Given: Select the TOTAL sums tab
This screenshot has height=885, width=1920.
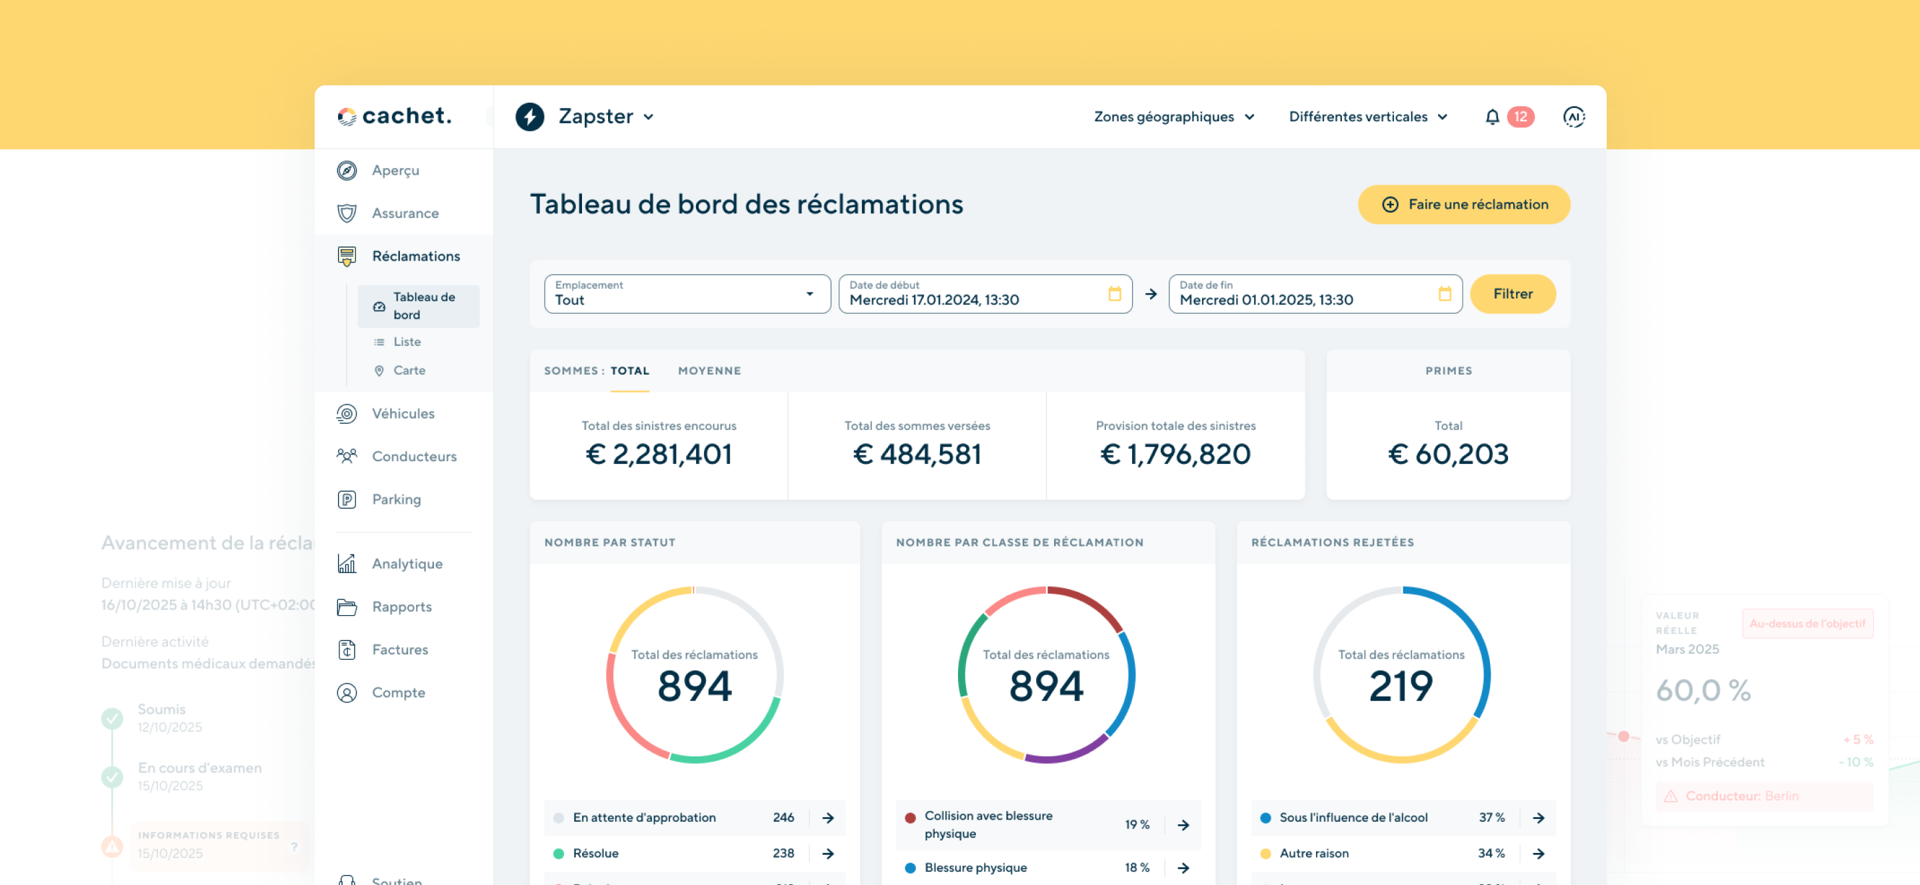Looking at the screenshot, I should pos(630,371).
